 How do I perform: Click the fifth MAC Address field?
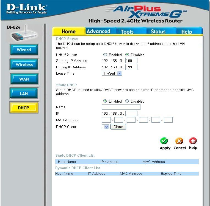click(x=156, y=120)
